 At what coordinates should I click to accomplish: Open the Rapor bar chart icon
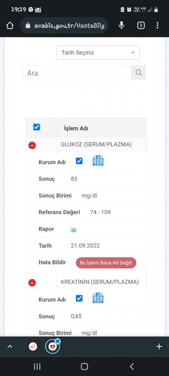74,229
